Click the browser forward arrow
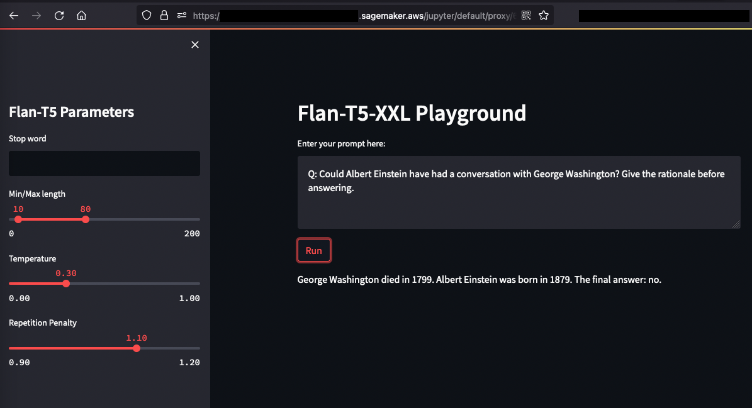 (x=36, y=16)
